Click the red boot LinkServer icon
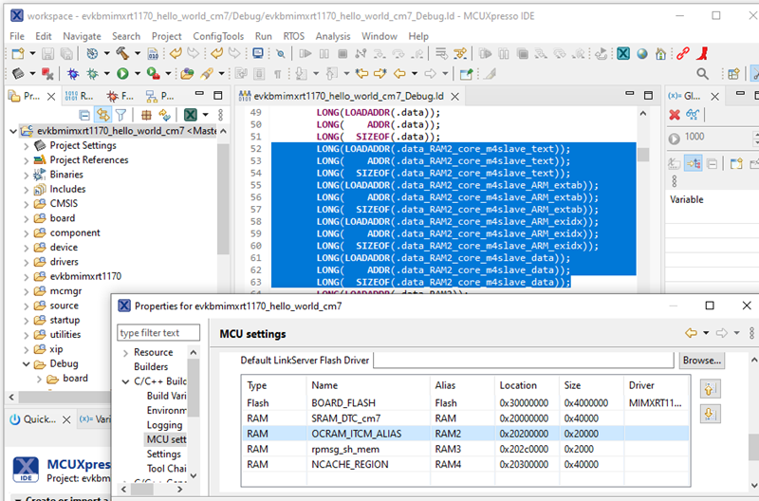759x501 pixels. tap(703, 53)
